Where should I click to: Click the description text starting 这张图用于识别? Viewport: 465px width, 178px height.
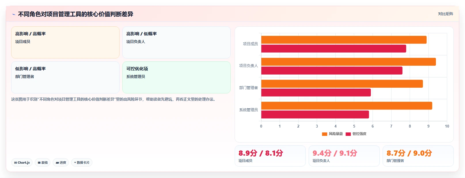pos(114,99)
